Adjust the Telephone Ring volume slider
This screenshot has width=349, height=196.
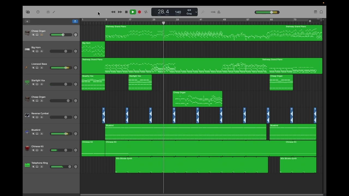click(x=61, y=167)
